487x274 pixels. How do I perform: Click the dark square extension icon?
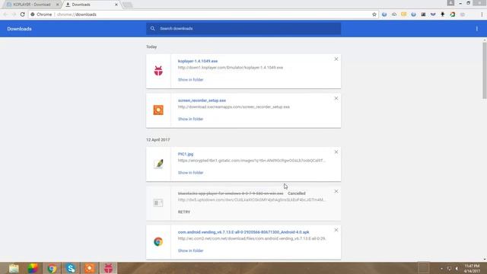point(423,14)
